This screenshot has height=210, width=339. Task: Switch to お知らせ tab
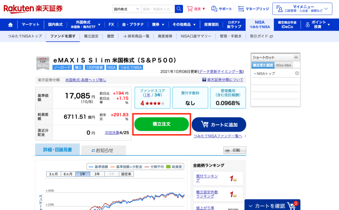pyautogui.click(x=104, y=150)
